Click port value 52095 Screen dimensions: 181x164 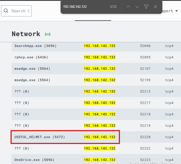tap(145, 57)
